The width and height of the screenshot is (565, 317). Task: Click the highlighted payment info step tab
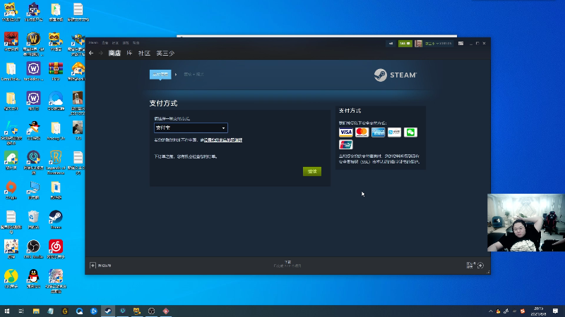pyautogui.click(x=160, y=75)
